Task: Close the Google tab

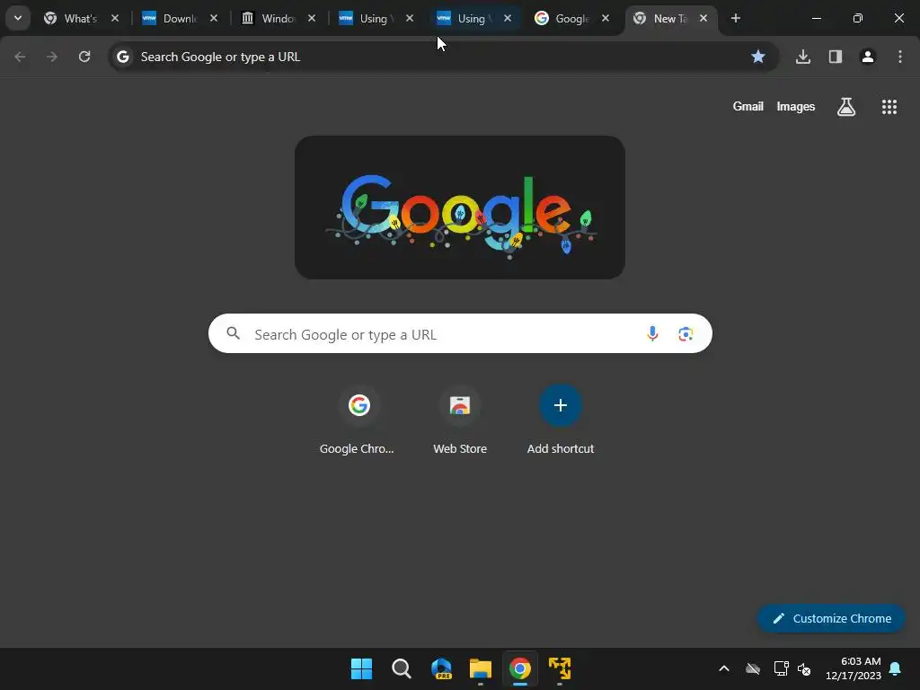Action: [x=606, y=18]
